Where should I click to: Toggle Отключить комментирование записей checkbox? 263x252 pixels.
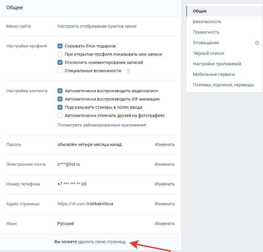(60, 62)
